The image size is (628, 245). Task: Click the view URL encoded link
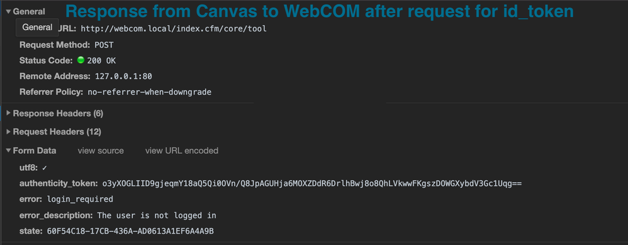(181, 151)
